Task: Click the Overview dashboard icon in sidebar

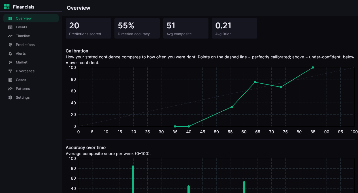Action: click(x=10, y=18)
